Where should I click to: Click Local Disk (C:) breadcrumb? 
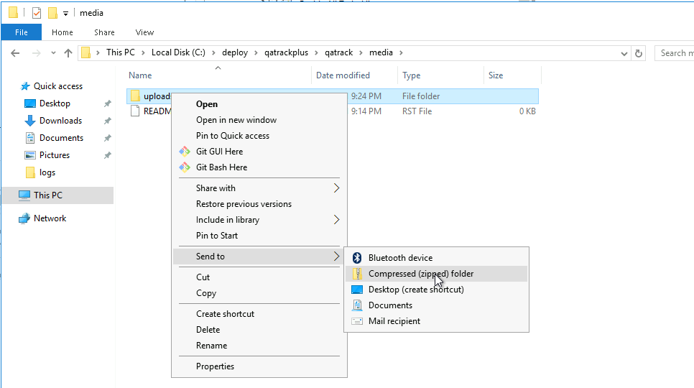click(x=178, y=52)
